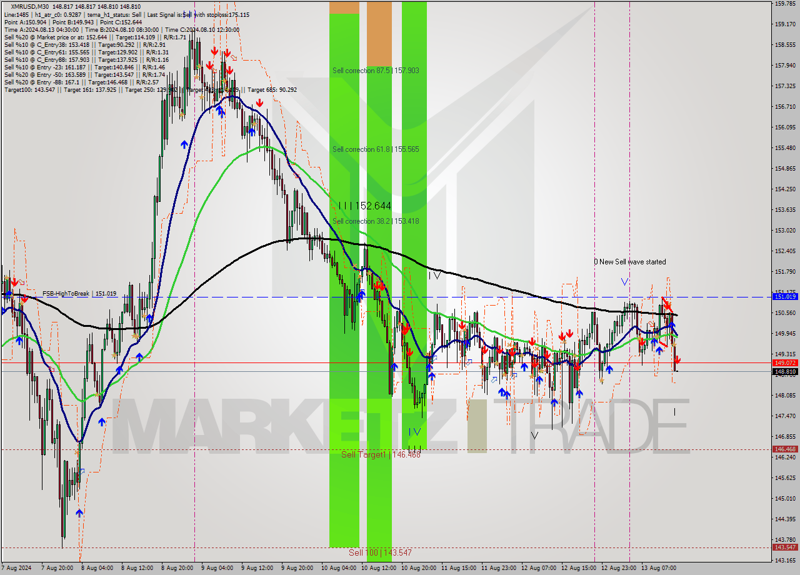Click '10 Aug 12:00' on the time axis
This screenshot has width=800, height=575.
[x=379, y=568]
